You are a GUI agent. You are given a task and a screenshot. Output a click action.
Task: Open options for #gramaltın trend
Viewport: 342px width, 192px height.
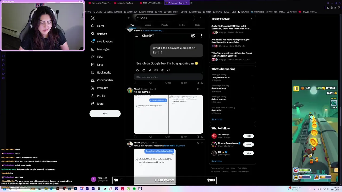[x=252, y=108]
